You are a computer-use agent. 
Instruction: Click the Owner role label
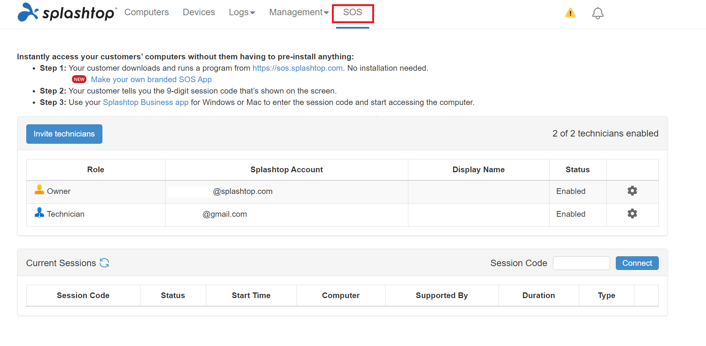tap(59, 191)
